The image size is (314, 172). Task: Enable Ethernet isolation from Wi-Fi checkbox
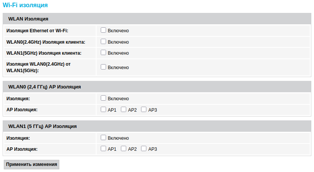click(x=103, y=30)
